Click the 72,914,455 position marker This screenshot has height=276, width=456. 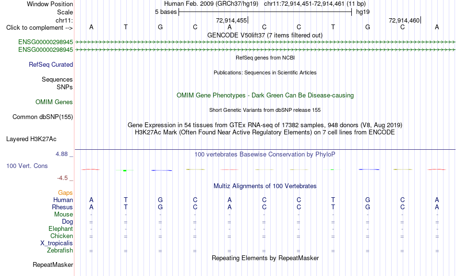(x=232, y=20)
